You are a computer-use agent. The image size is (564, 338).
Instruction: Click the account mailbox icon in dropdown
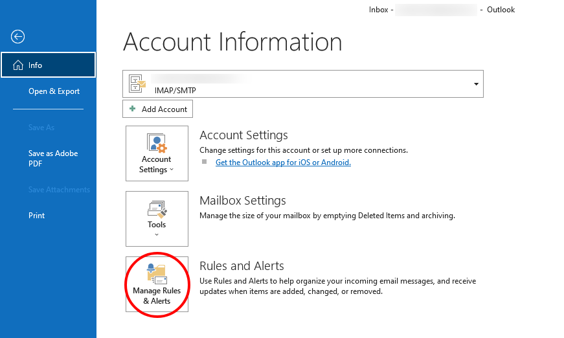pos(137,84)
